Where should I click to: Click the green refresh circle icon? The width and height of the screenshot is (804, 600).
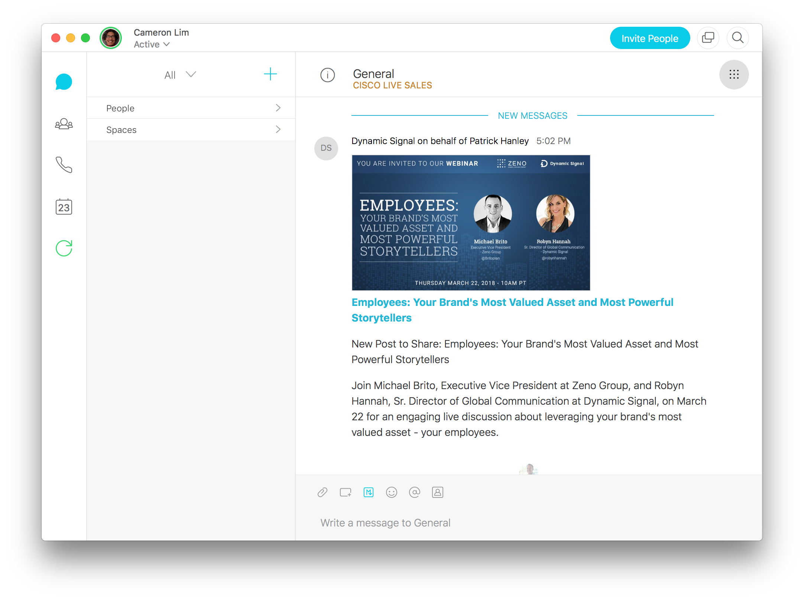click(x=64, y=248)
